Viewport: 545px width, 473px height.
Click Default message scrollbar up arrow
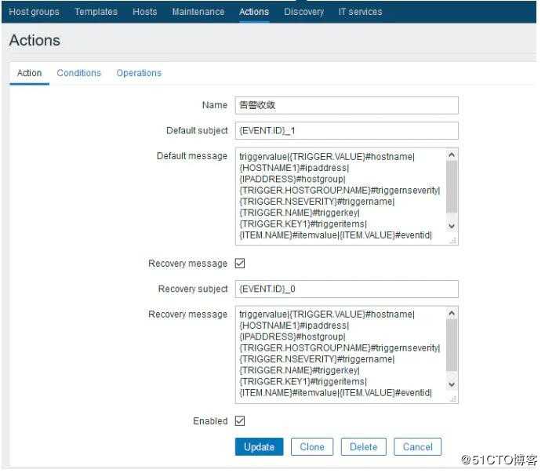(x=452, y=155)
